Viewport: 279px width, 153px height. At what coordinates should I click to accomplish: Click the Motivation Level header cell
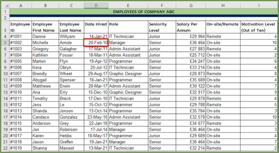(259, 27)
